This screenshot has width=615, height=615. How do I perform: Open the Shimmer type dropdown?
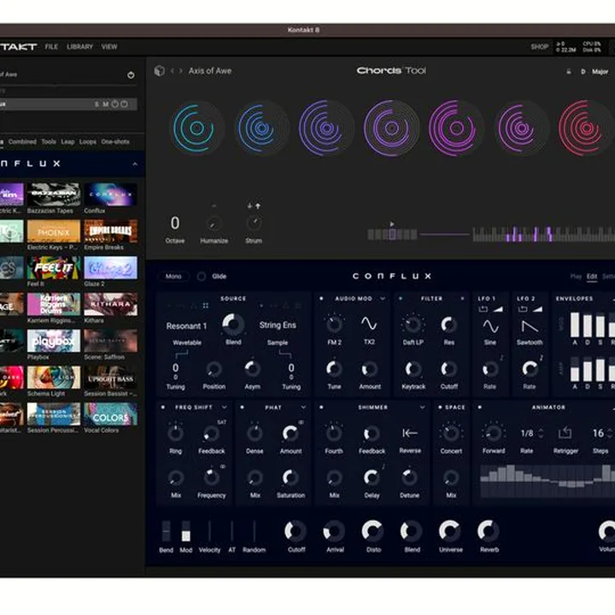click(422, 407)
